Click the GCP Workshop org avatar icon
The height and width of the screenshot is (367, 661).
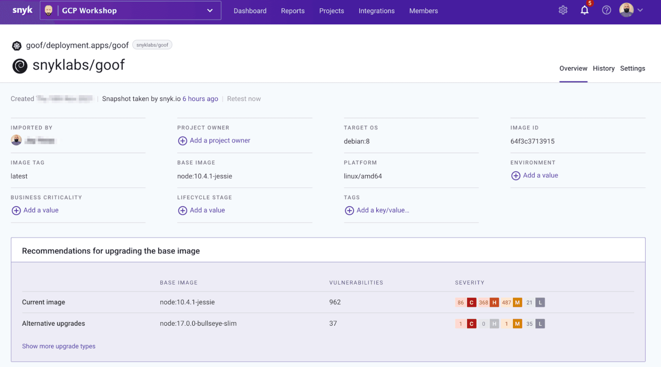click(x=49, y=10)
